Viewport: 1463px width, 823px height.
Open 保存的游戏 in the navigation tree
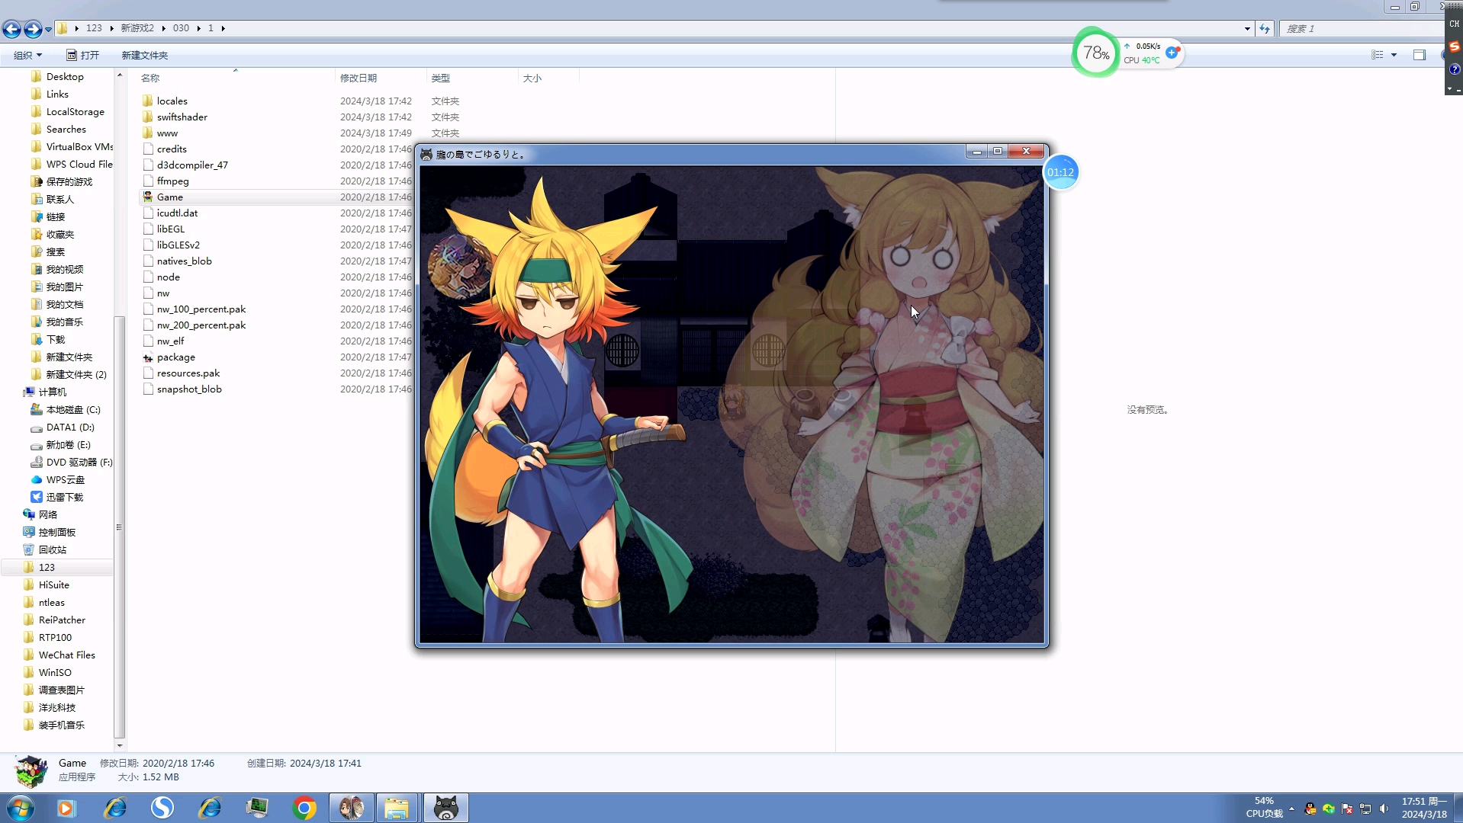[69, 182]
